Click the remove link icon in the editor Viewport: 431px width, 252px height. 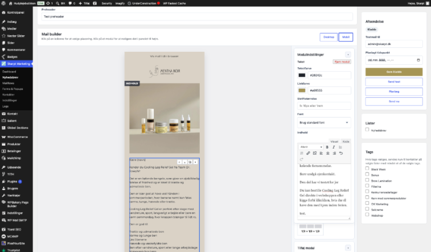click(x=315, y=153)
